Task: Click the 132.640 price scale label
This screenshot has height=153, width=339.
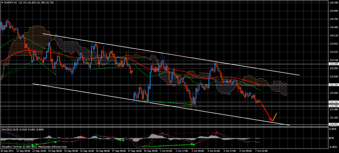Action: 334,76
